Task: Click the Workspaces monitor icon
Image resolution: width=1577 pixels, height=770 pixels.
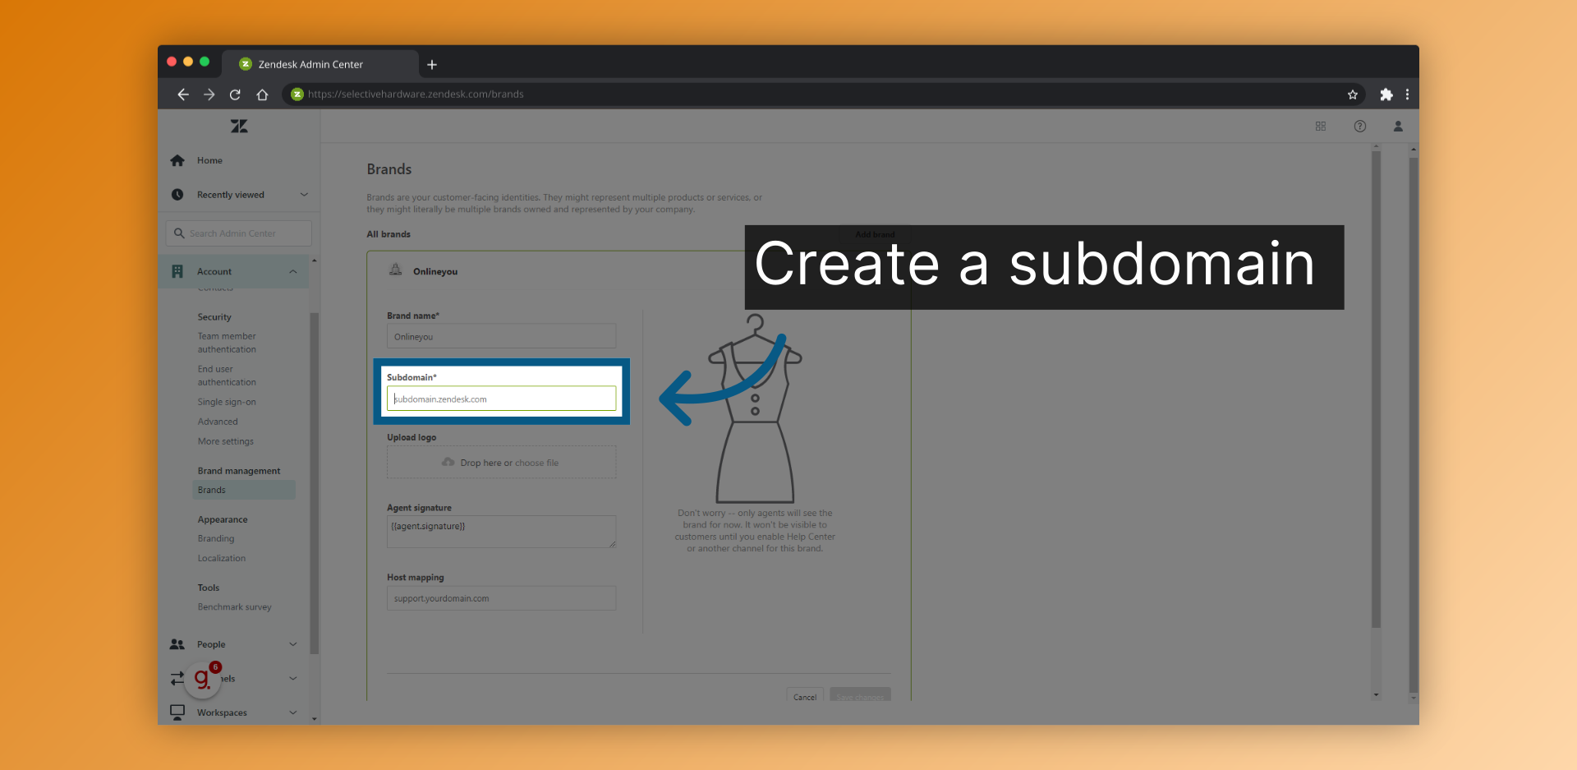Action: coord(177,712)
